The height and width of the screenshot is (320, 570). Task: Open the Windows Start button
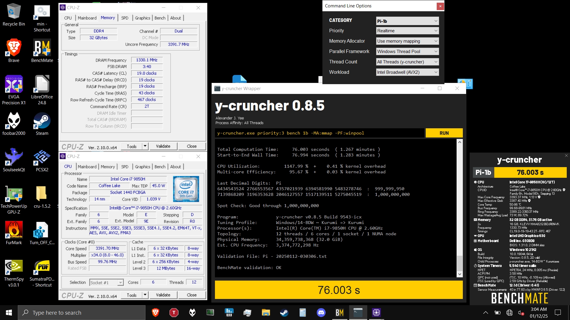(x=9, y=312)
